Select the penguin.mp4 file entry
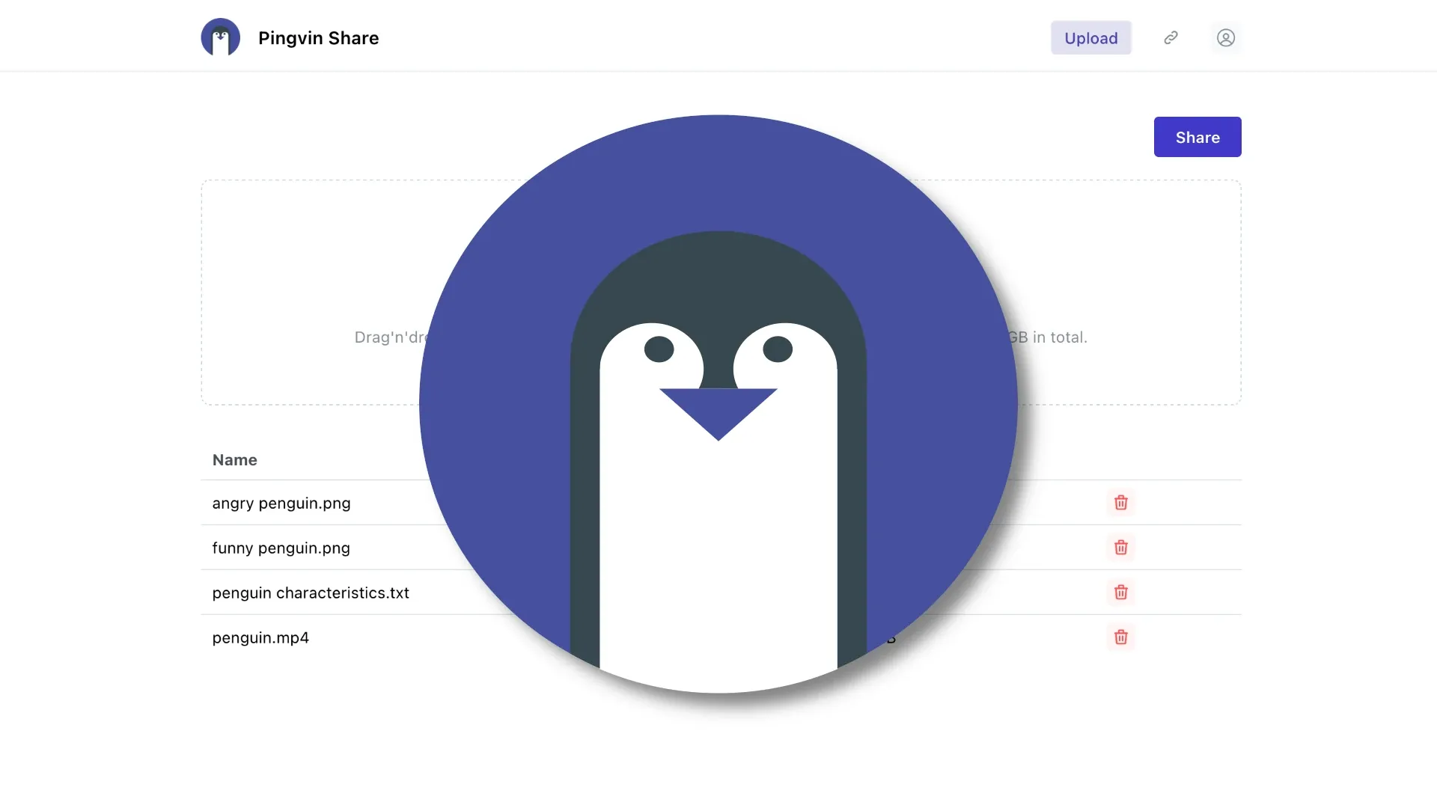Screen dimensions: 1437x808 [260, 637]
